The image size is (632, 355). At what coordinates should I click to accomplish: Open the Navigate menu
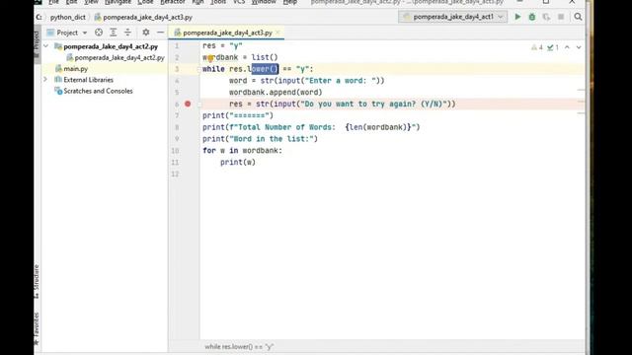(x=118, y=2)
